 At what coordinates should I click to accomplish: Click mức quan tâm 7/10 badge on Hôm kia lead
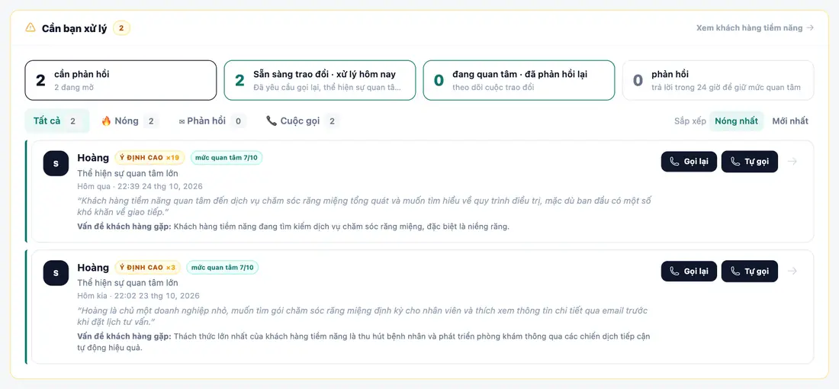(223, 267)
